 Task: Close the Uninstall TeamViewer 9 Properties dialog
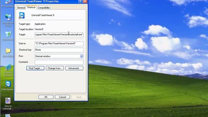coord(85,1)
